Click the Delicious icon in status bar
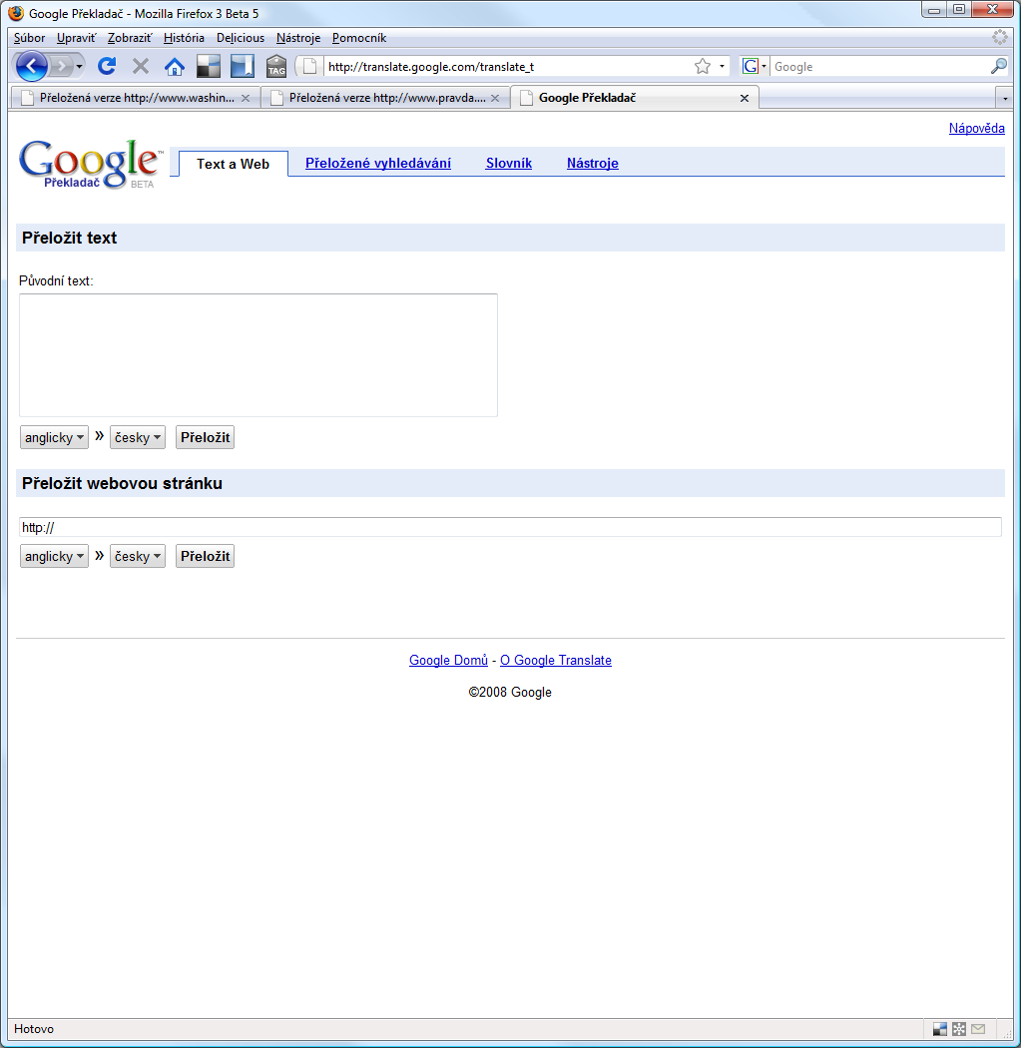Viewport: 1021px width, 1048px height. [939, 1029]
